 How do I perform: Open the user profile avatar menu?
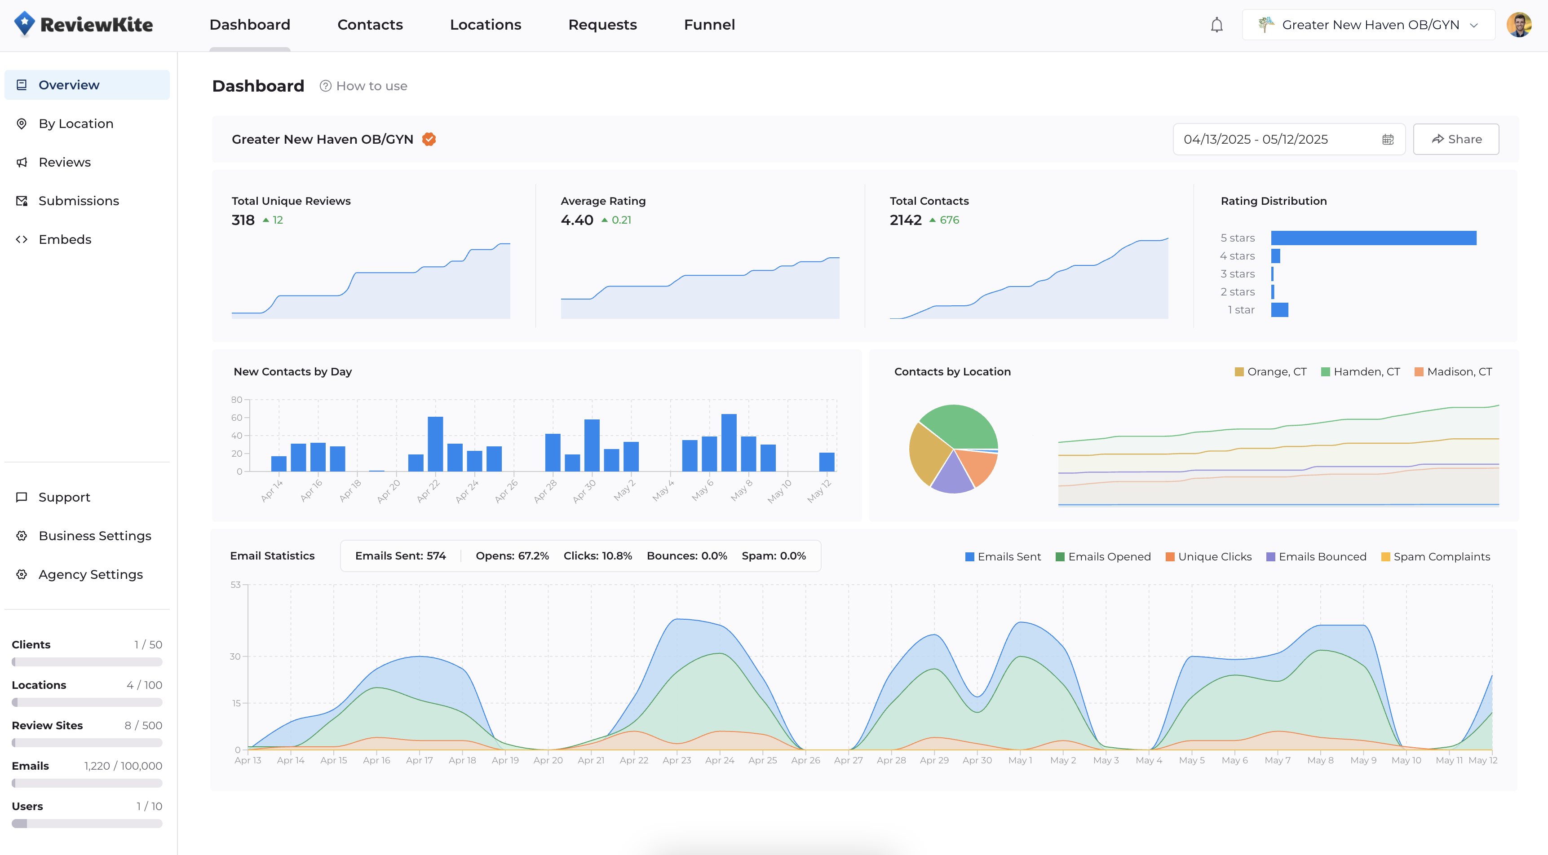1518,25
